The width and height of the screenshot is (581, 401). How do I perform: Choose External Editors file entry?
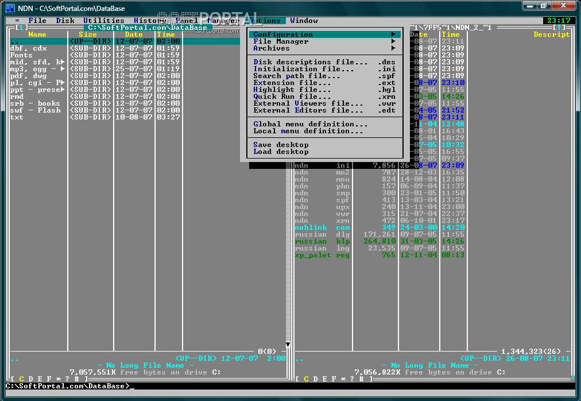pos(324,110)
